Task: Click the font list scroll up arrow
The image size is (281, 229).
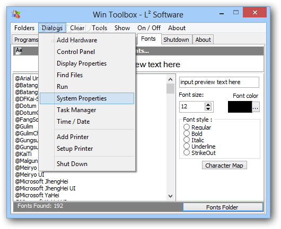Action: (170, 79)
